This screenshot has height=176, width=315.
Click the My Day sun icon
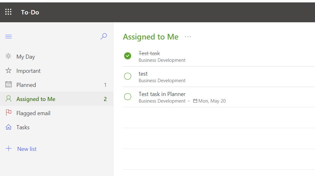8,56
